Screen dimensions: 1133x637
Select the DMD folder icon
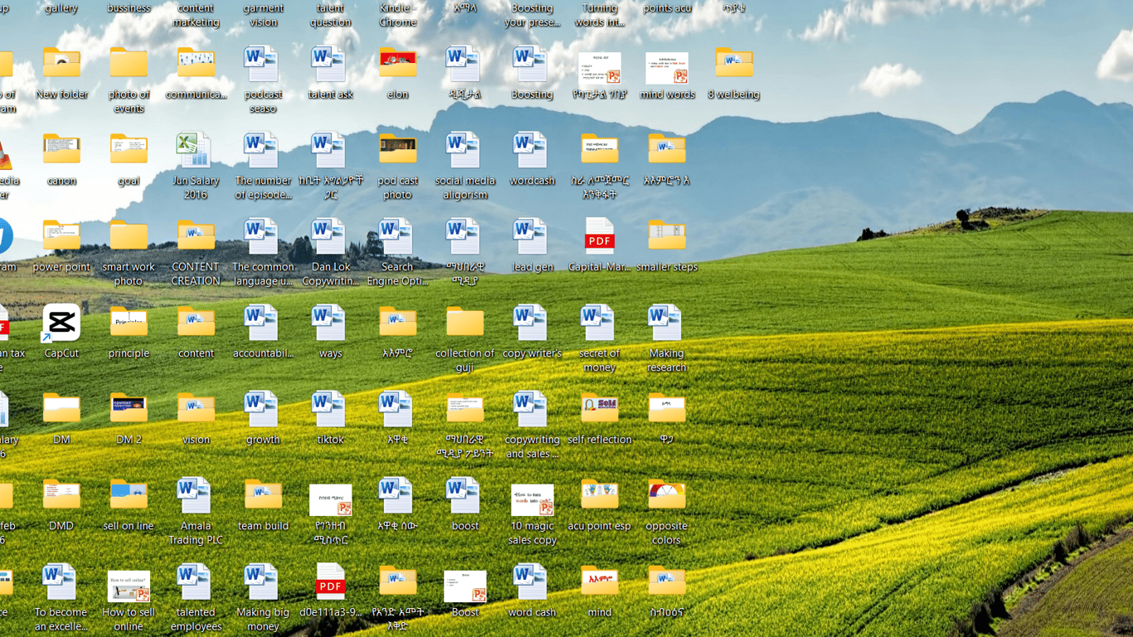(61, 496)
